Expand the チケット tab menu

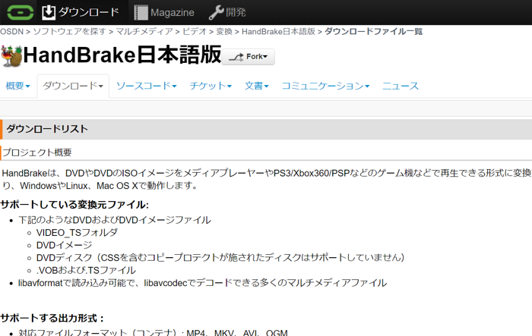[211, 86]
